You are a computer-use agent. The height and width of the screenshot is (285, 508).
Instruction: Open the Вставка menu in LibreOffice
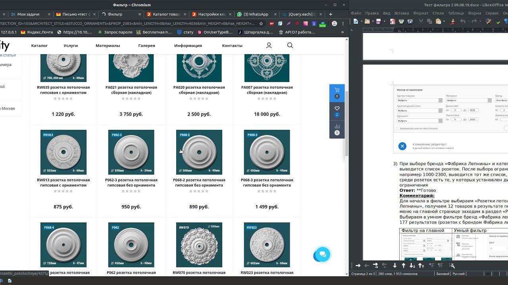click(402, 13)
